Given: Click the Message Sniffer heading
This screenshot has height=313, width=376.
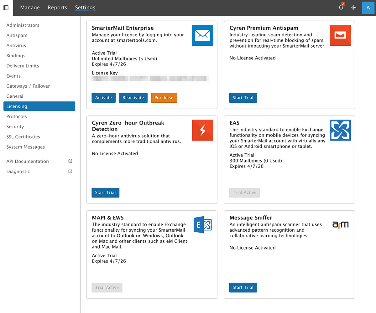Looking at the screenshot, I should click(x=251, y=218).
